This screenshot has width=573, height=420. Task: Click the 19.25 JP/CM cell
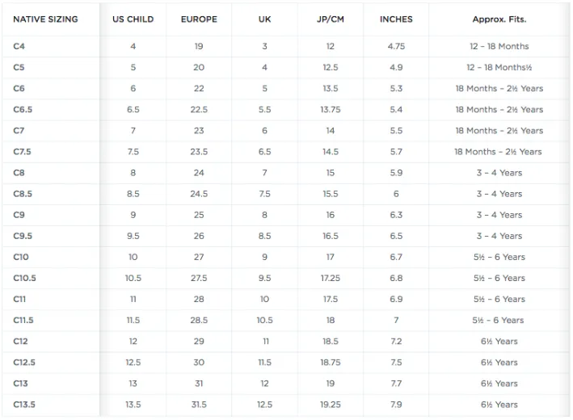331,405
